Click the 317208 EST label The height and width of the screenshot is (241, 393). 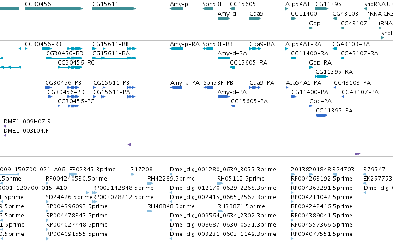[142, 170]
